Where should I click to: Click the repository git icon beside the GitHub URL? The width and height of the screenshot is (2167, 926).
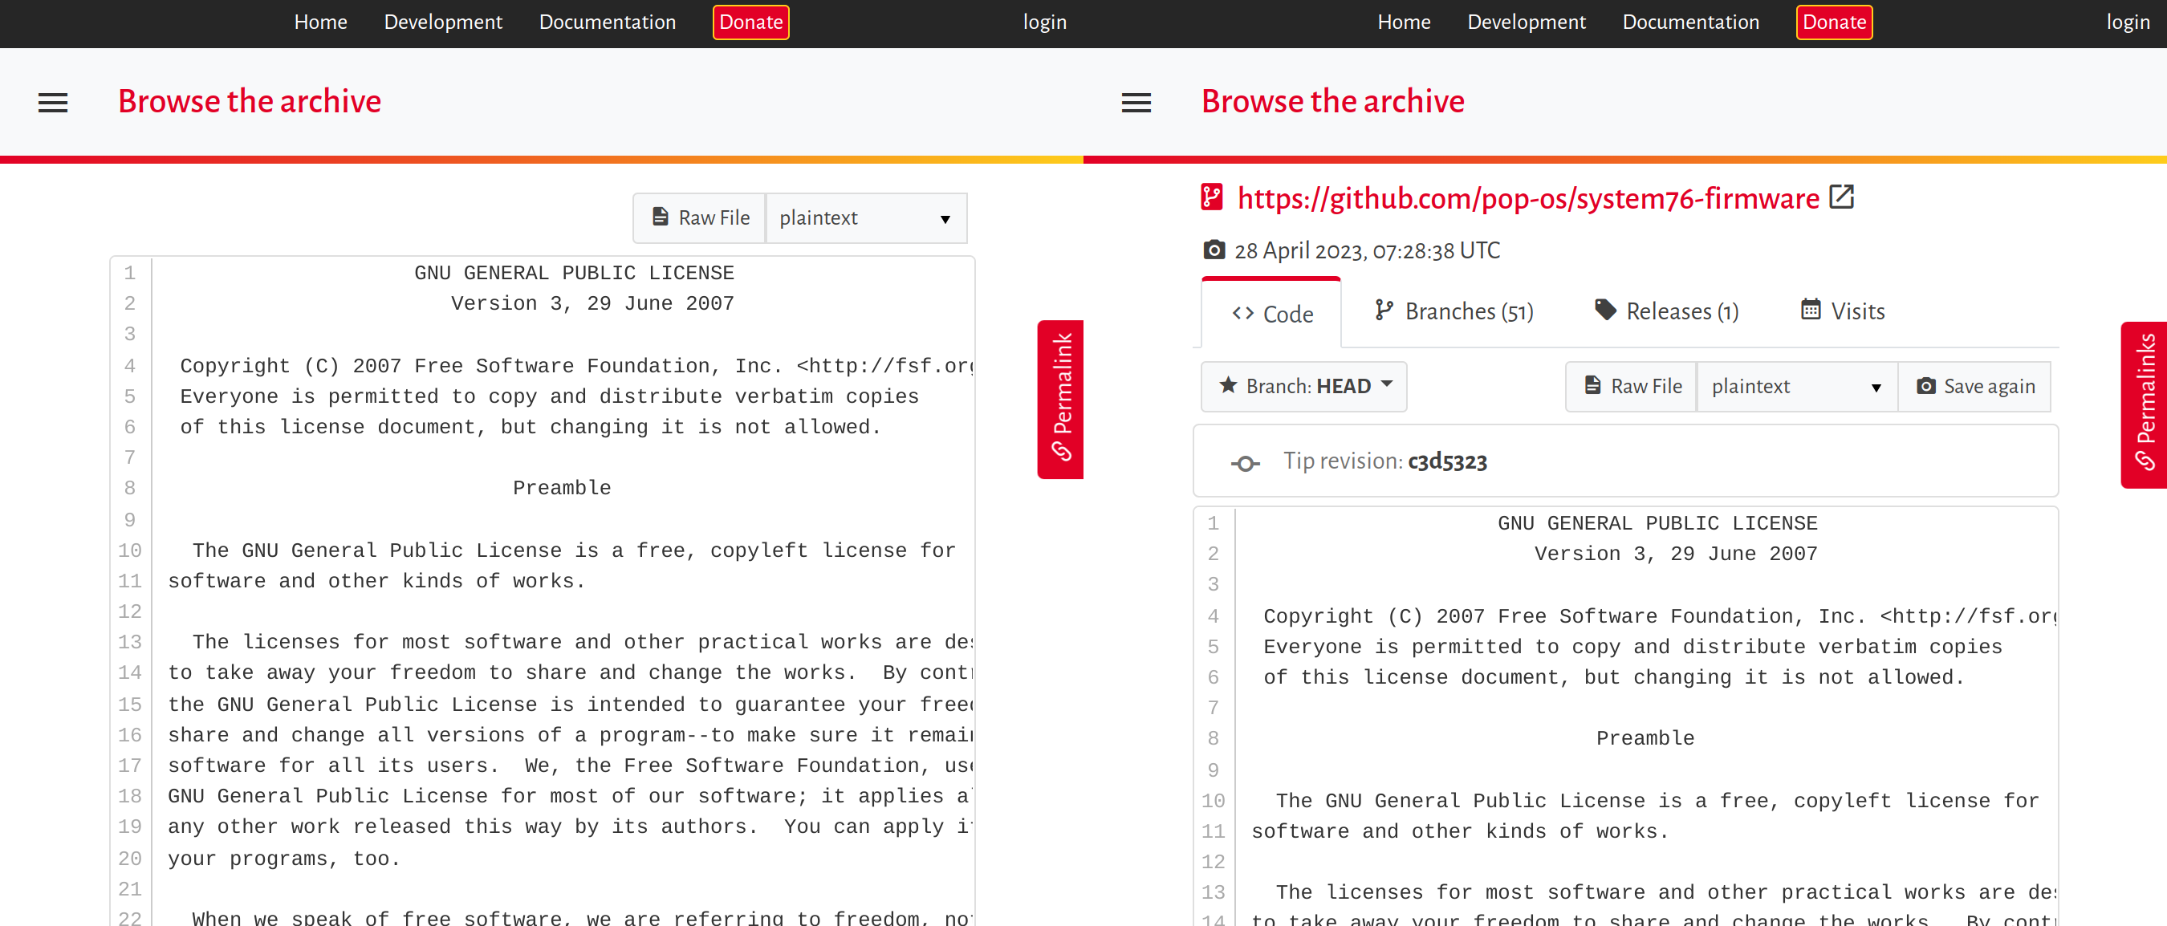click(1211, 197)
